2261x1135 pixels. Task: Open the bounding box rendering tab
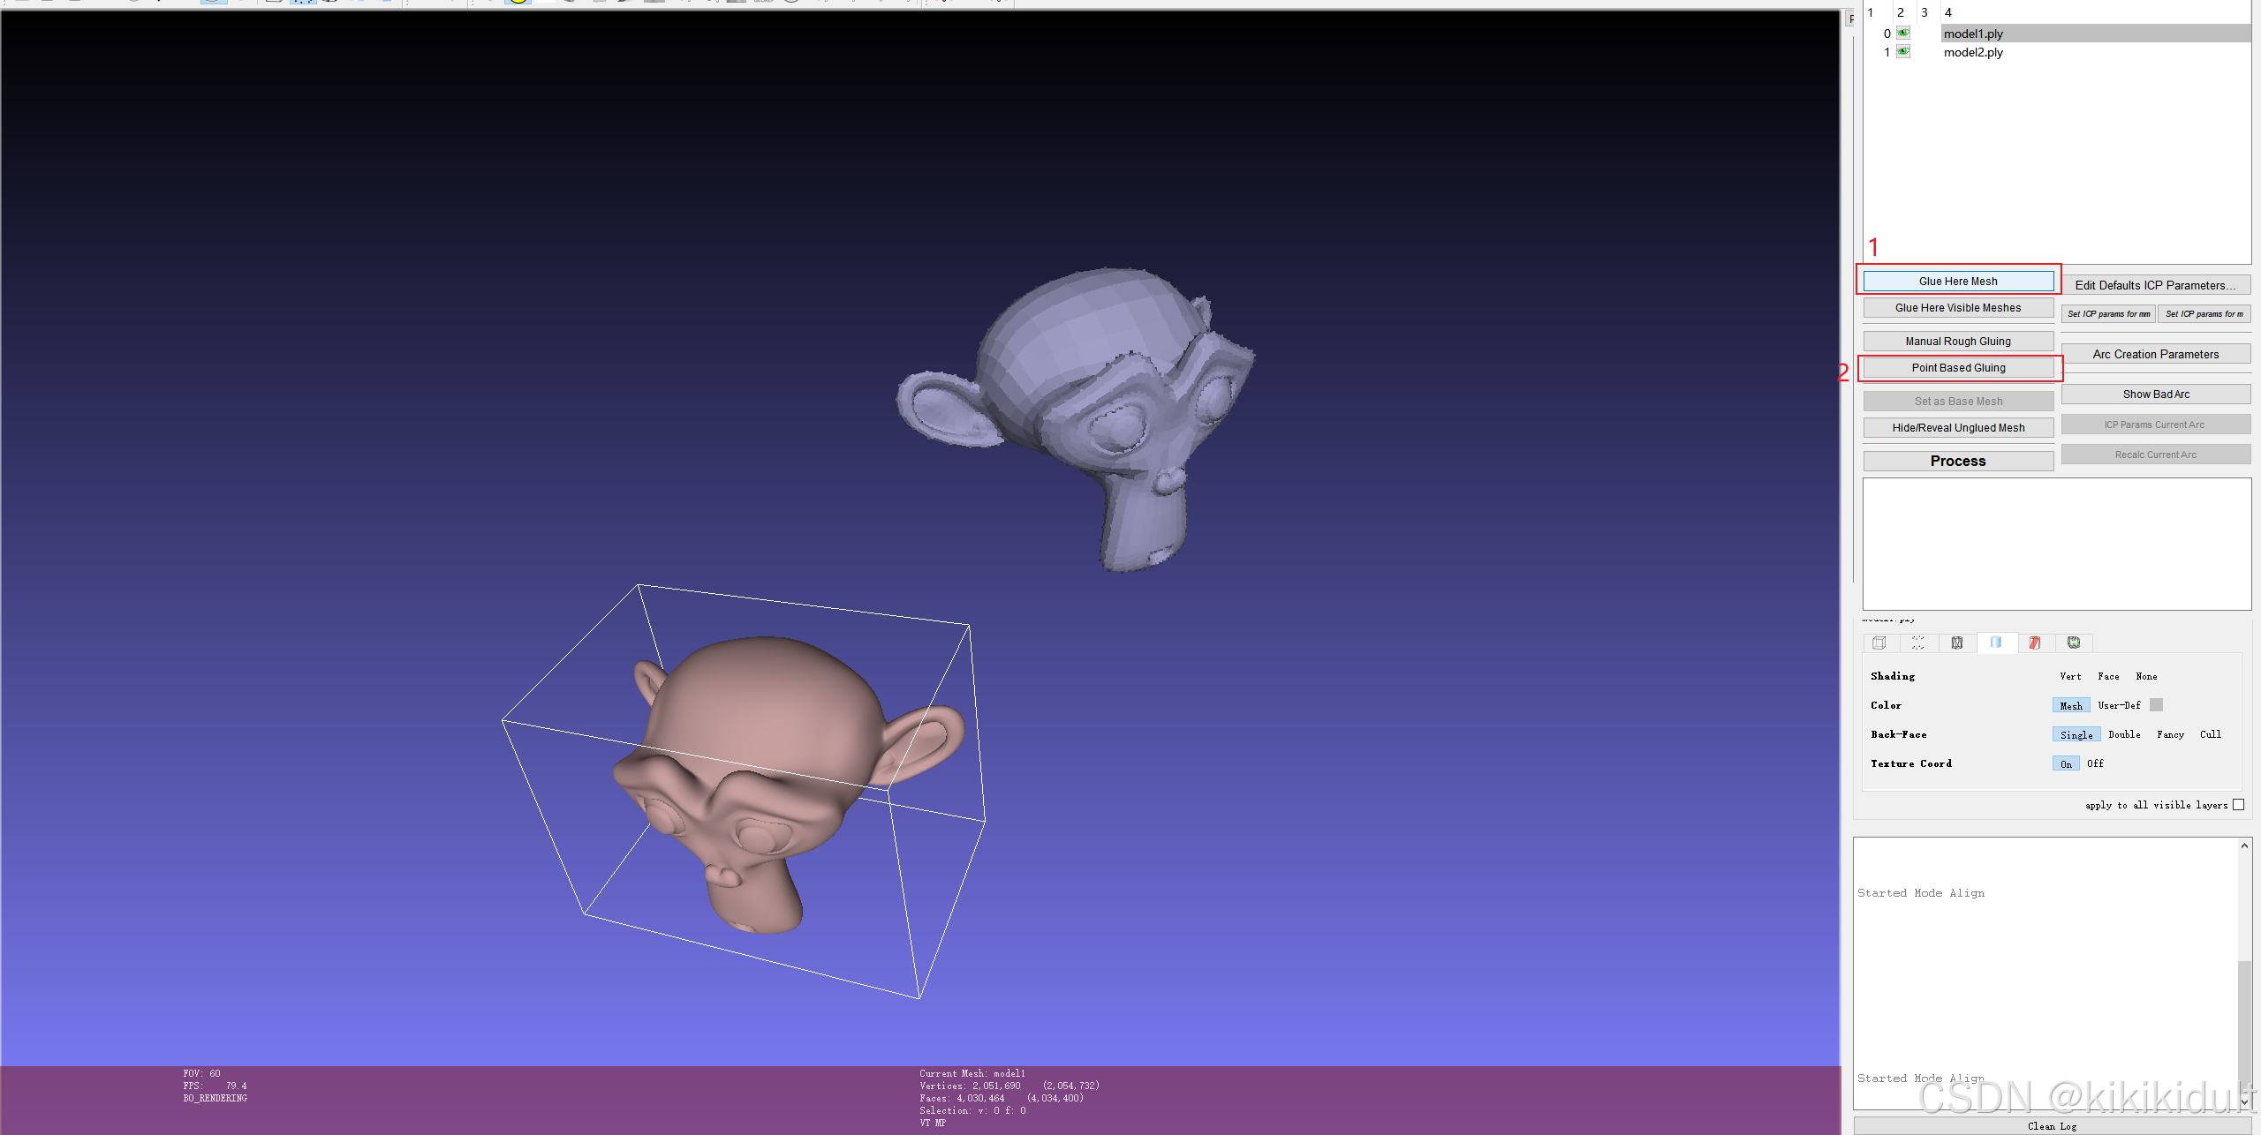click(x=1879, y=643)
